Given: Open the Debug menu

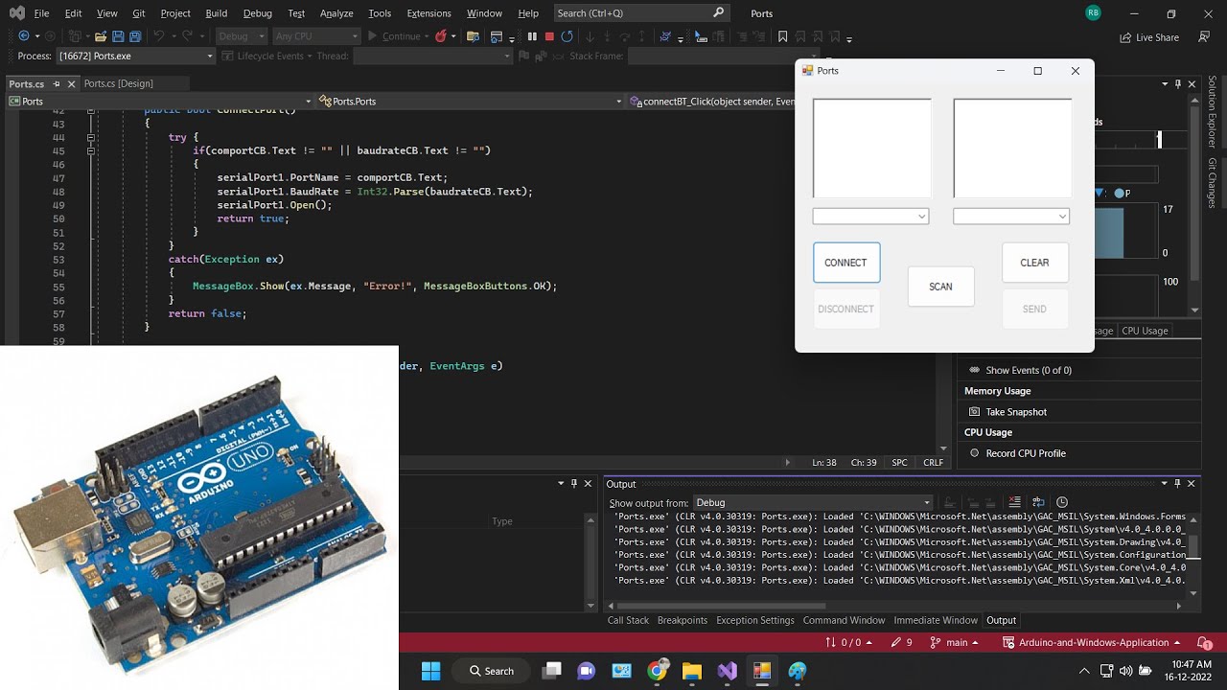Looking at the screenshot, I should point(257,13).
